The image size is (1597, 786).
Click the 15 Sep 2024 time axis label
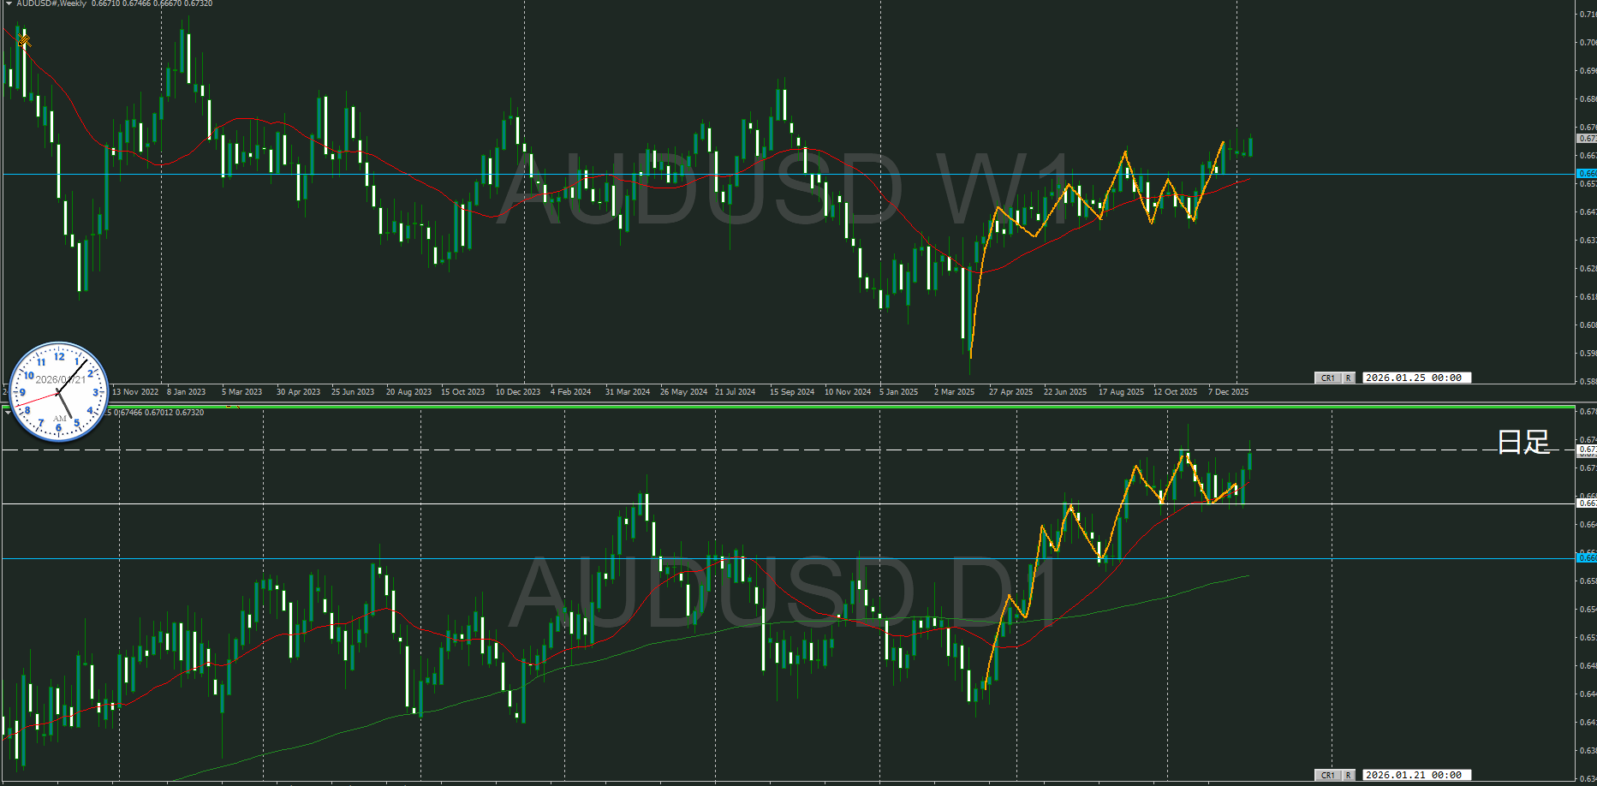point(791,392)
